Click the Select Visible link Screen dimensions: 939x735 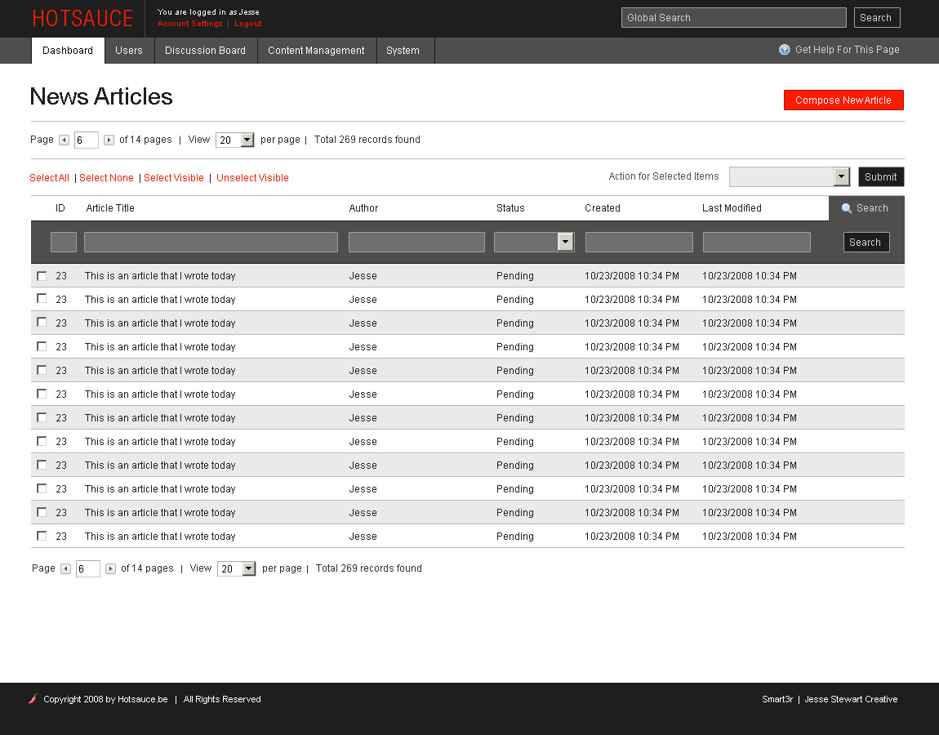click(174, 178)
